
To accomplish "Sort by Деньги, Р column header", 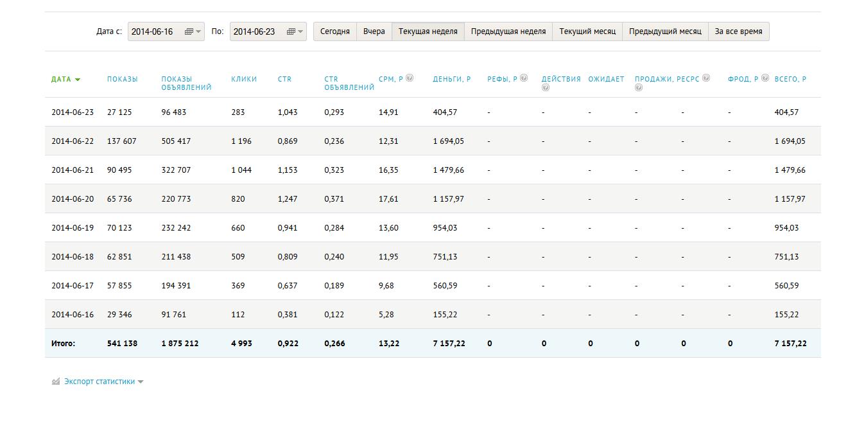I will (x=451, y=79).
